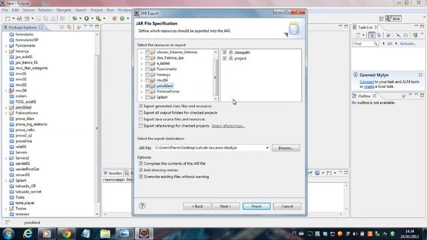The width and height of the screenshot is (427, 240).
Task: Expand Testee project in Package Explorer
Action: click(6, 209)
